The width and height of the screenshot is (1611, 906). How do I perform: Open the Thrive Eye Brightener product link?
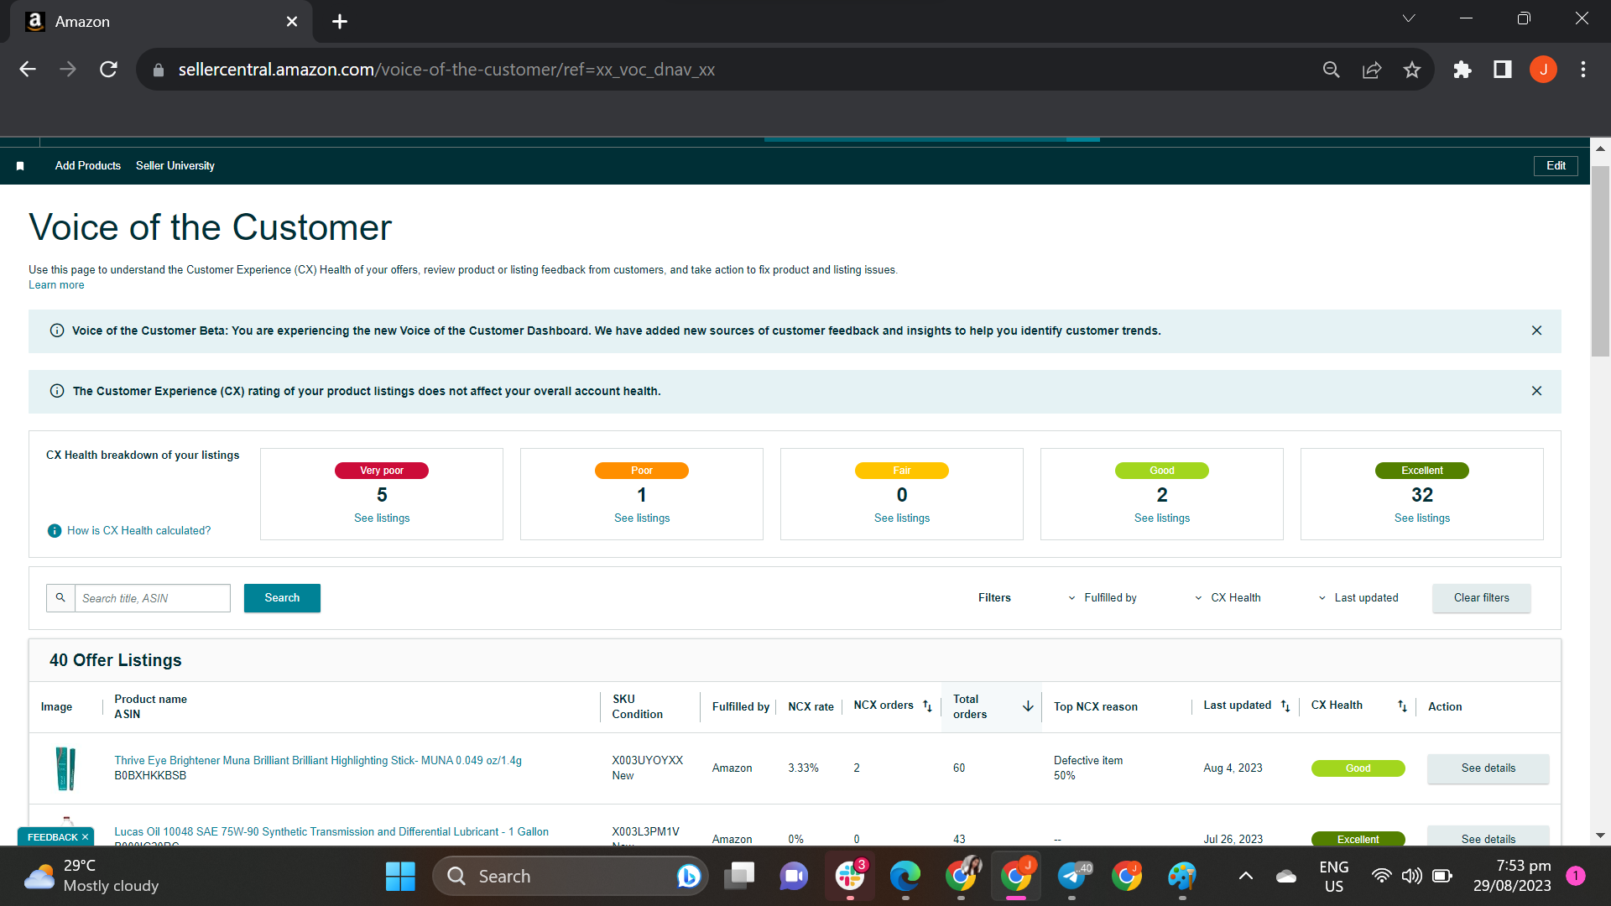pyautogui.click(x=318, y=761)
